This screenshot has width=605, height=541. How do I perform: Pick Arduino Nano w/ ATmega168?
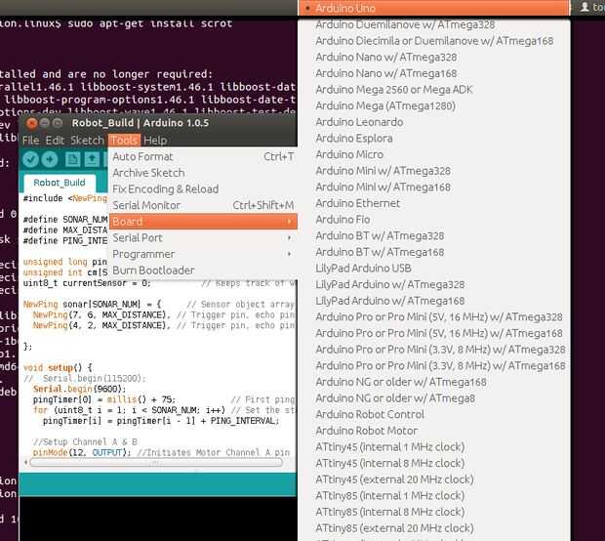point(433,73)
